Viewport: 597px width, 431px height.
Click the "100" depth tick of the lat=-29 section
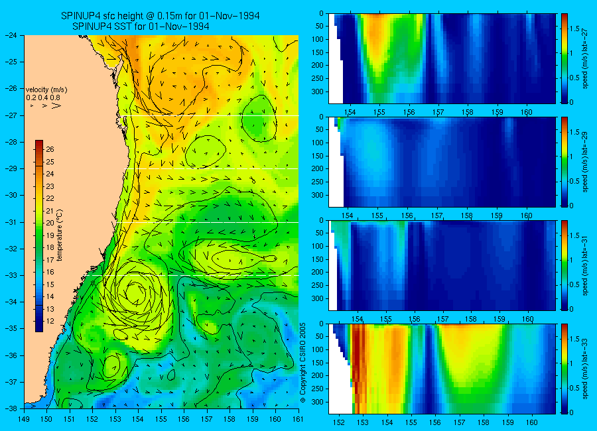[318, 143]
